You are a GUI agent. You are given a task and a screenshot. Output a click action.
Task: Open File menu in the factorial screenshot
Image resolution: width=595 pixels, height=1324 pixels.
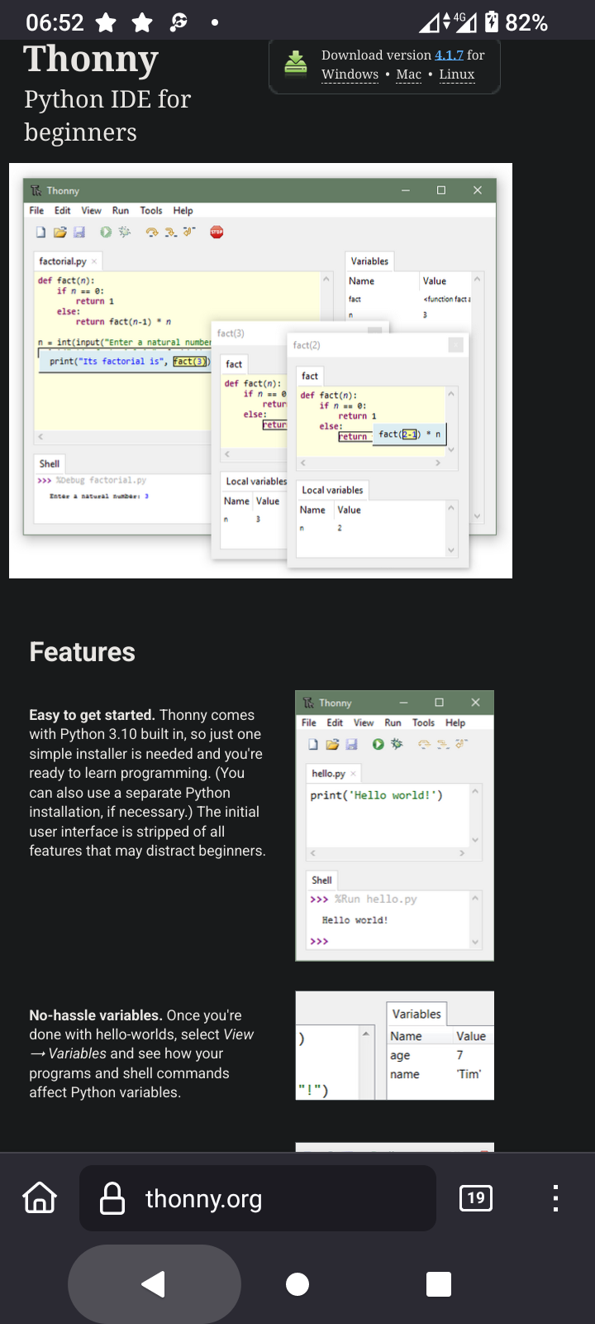coord(36,211)
